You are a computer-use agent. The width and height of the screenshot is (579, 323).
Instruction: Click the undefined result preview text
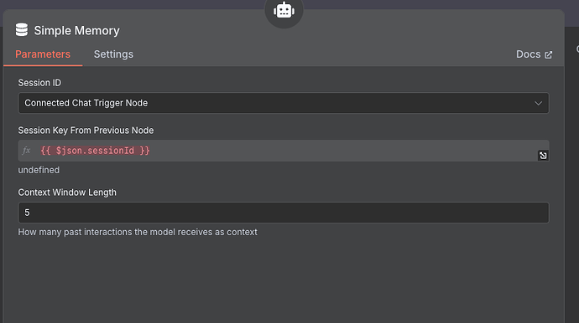tap(39, 170)
